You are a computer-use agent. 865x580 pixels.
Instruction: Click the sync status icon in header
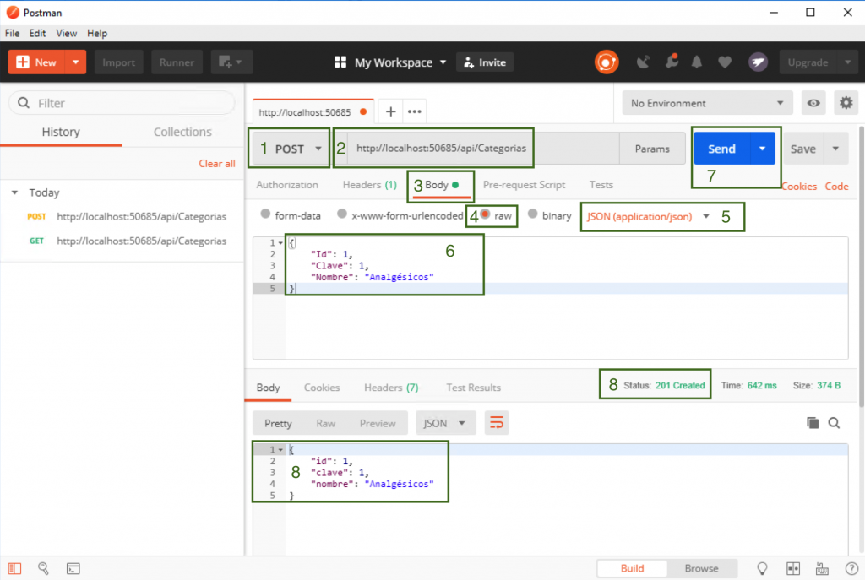606,62
